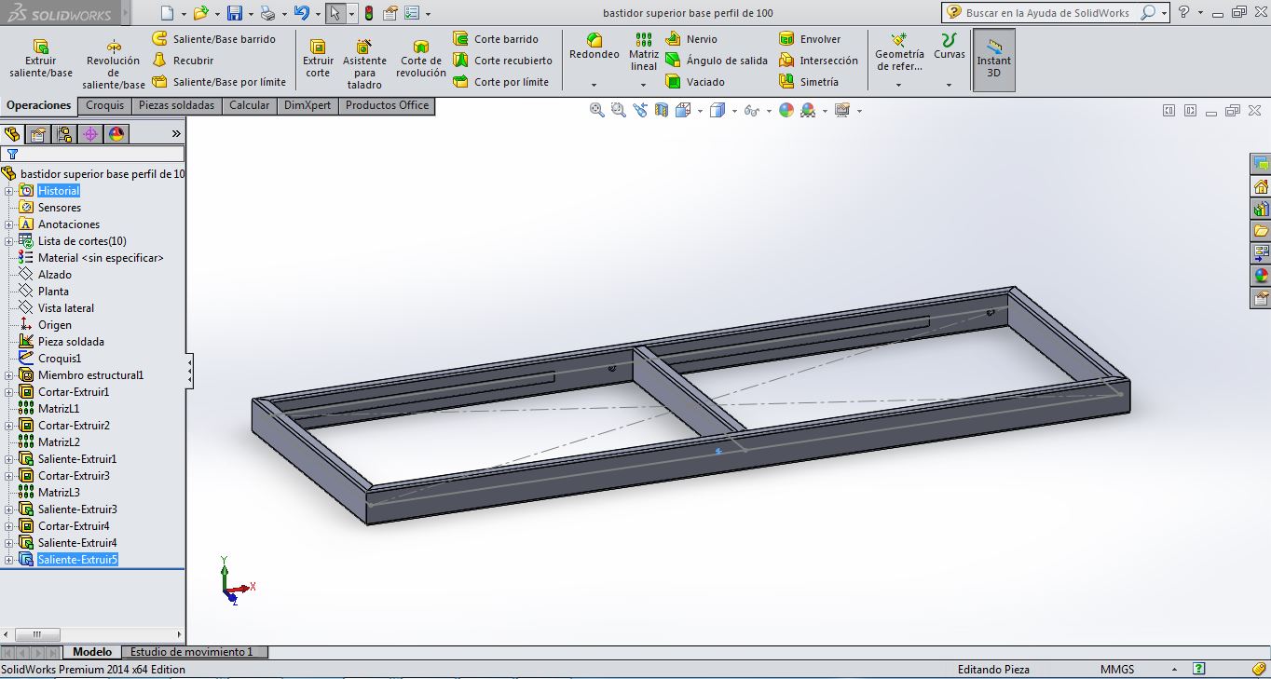Open MMGS unit system in status bar
The height and width of the screenshot is (679, 1271).
(1117, 669)
